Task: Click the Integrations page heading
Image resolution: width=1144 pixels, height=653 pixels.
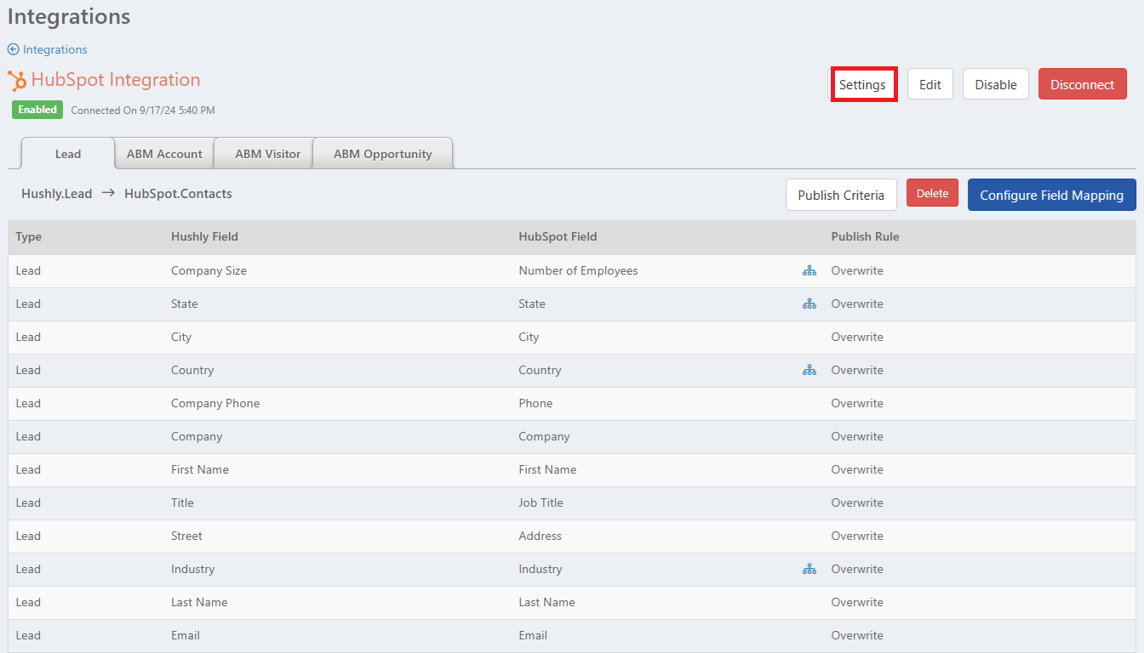Action: tap(69, 16)
